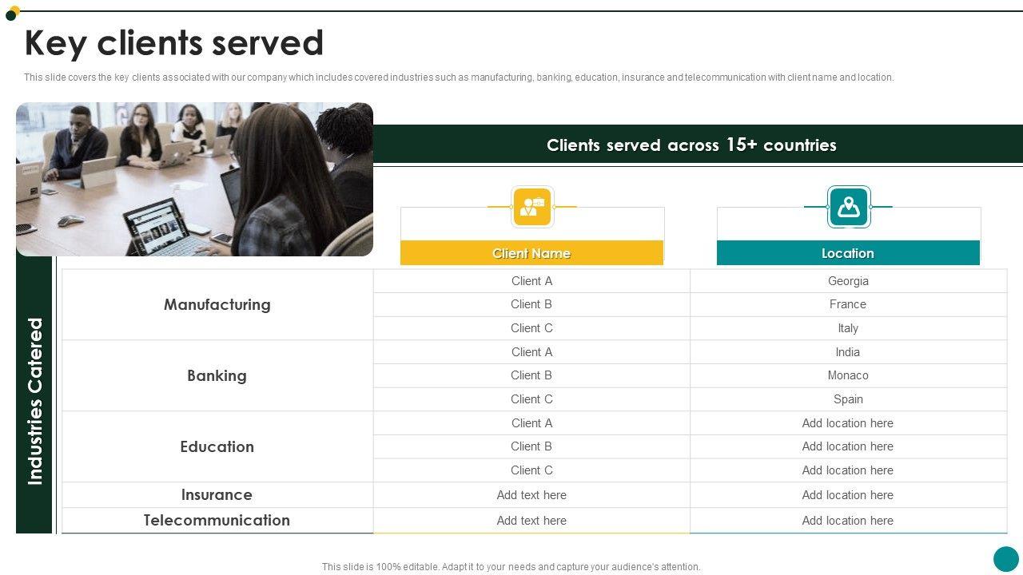Select the "India" location cell

click(x=848, y=352)
